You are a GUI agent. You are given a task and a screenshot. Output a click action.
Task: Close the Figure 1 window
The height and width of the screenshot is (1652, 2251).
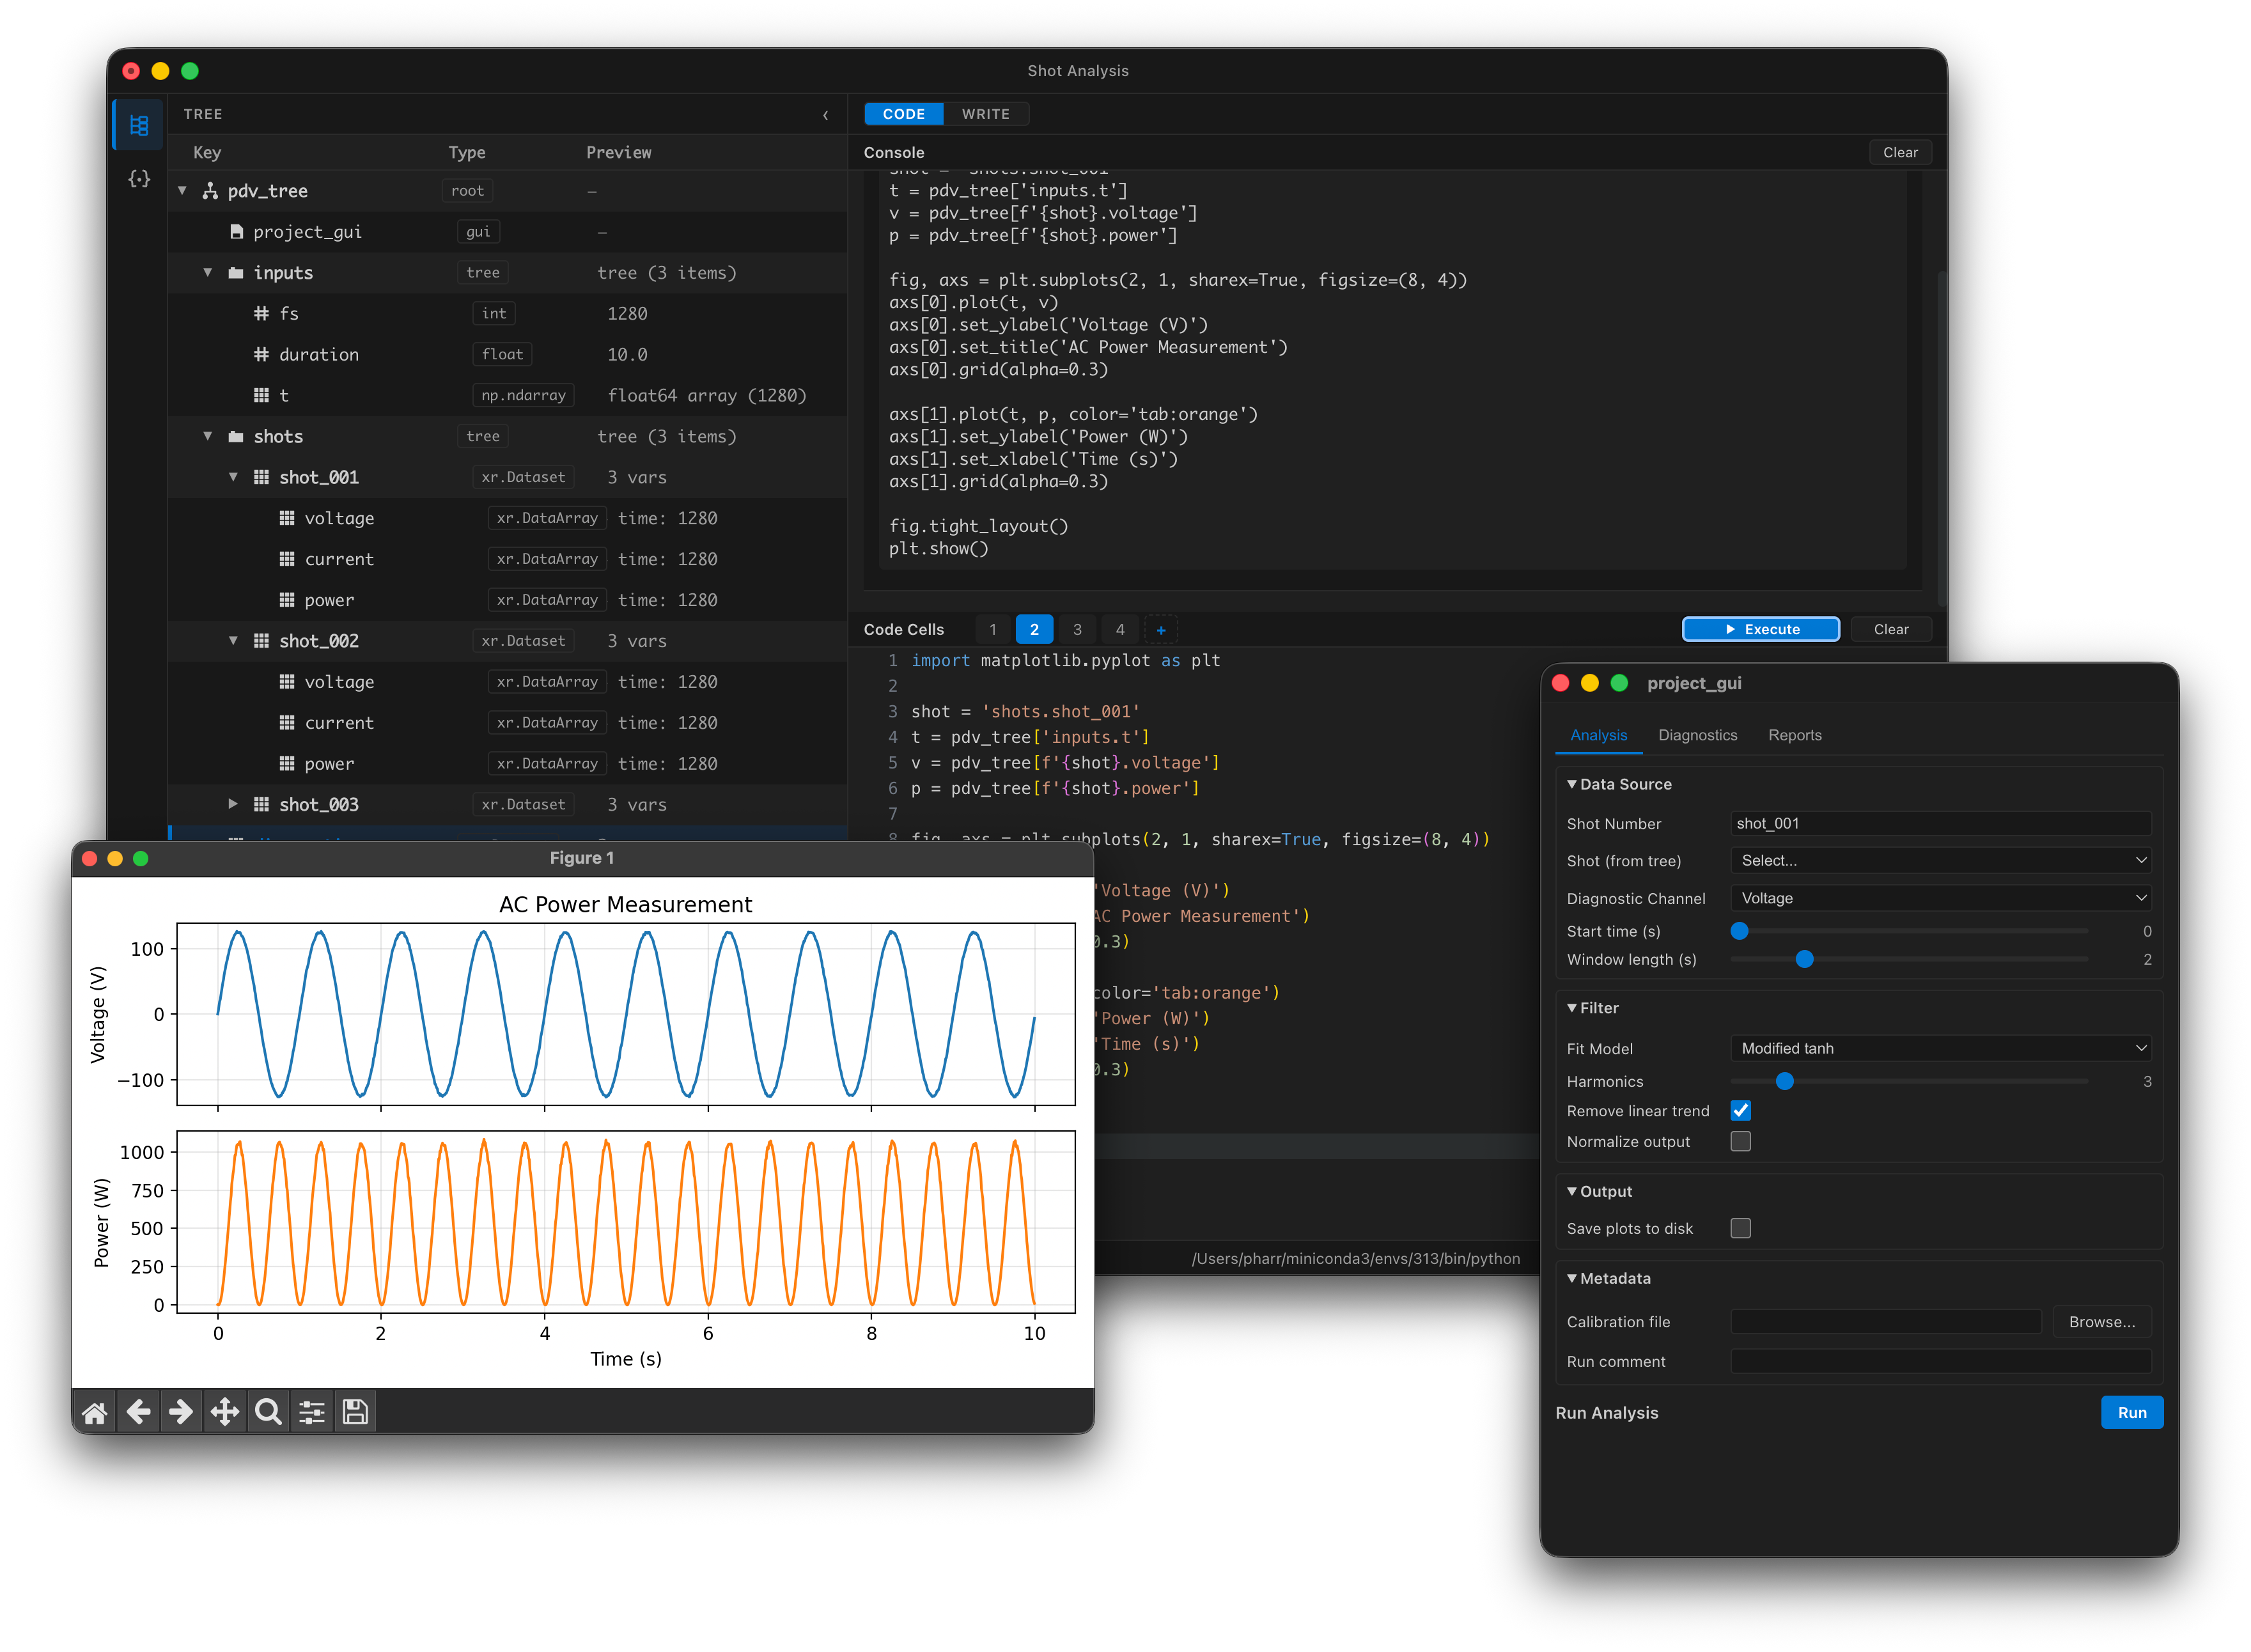point(89,859)
